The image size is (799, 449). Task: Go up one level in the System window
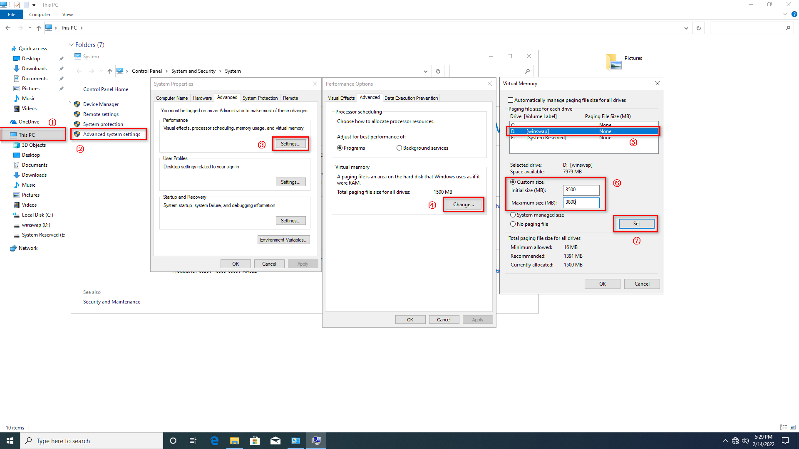coord(109,71)
